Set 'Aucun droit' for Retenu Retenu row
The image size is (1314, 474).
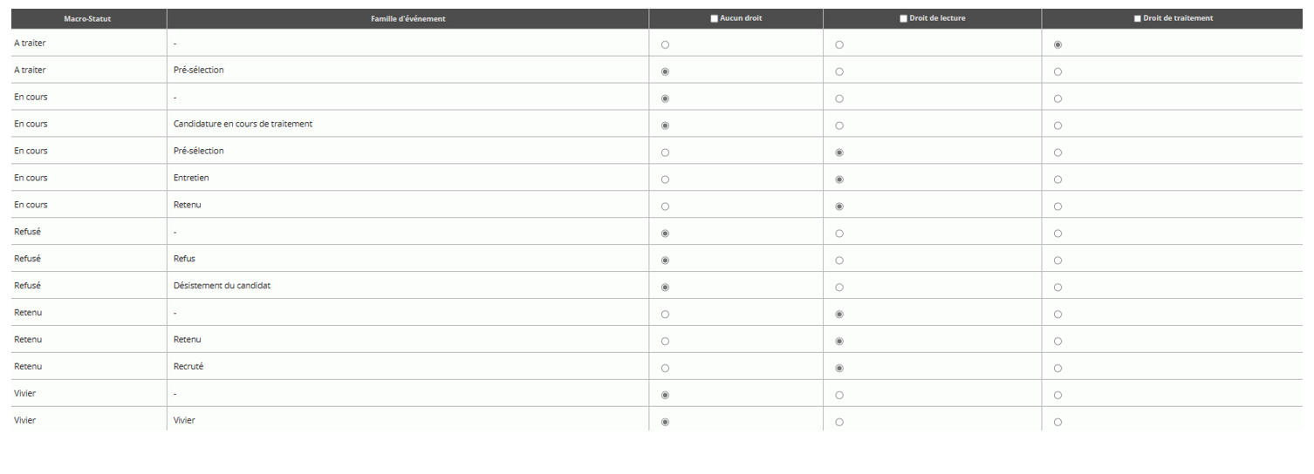click(666, 342)
